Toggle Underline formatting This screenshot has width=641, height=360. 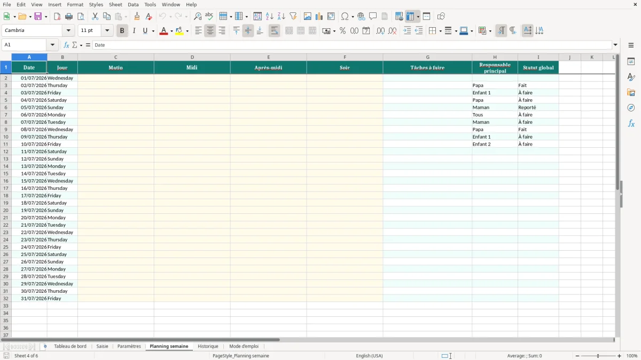[x=145, y=31]
